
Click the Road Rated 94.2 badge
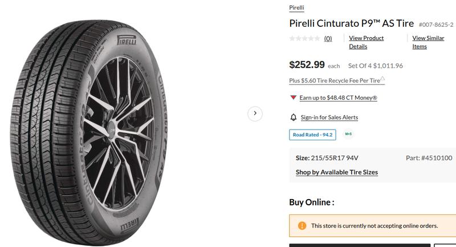click(312, 135)
